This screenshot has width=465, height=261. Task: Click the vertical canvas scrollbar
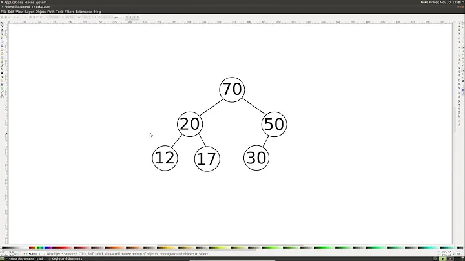(x=454, y=120)
